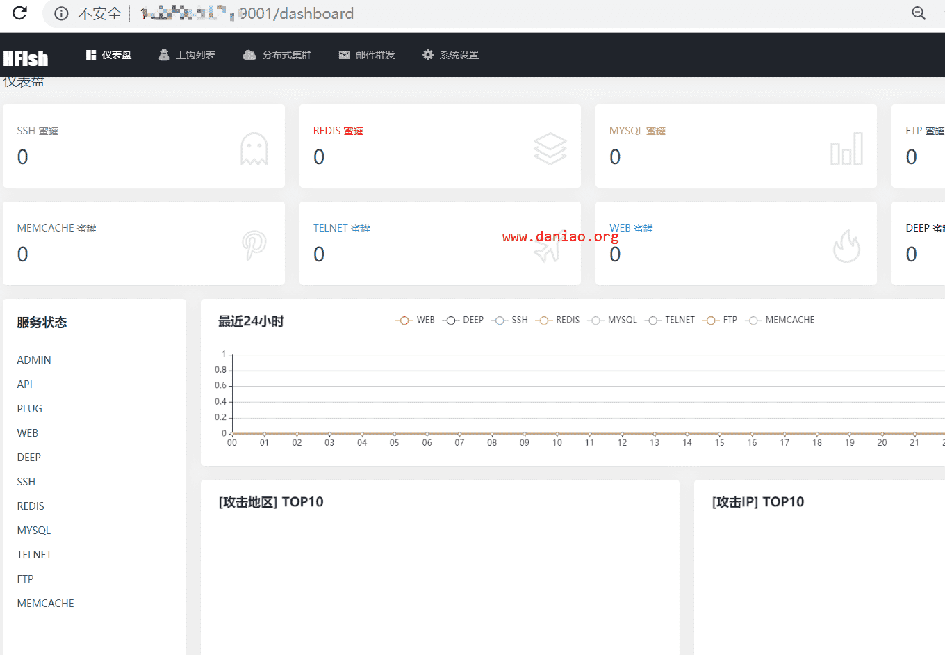This screenshot has width=945, height=655.
Task: Click DEEP in service status list
Action: (x=29, y=458)
